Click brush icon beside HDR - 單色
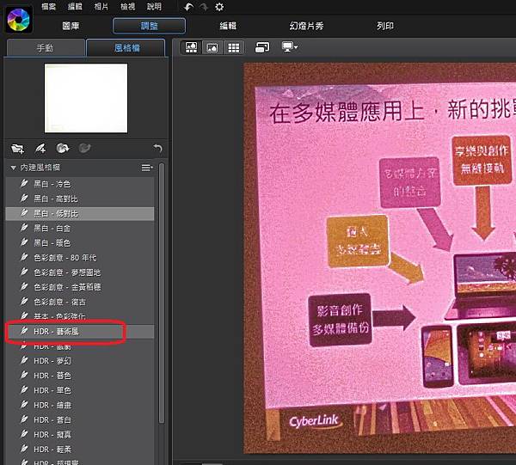516x465 pixels. point(24,389)
